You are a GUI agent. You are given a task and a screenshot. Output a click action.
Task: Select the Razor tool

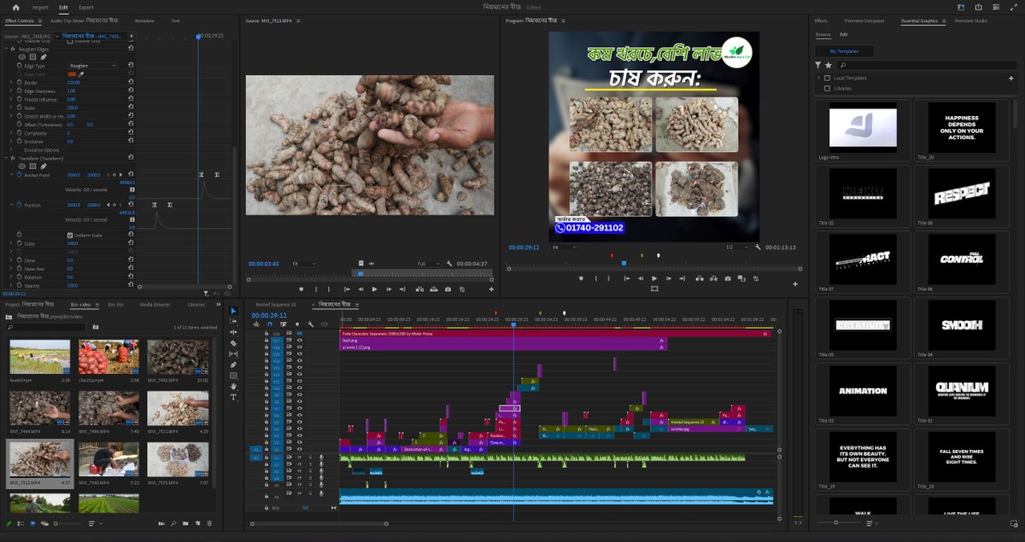[x=233, y=343]
